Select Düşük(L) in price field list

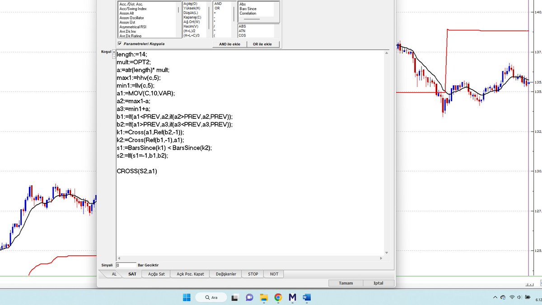coord(191,13)
